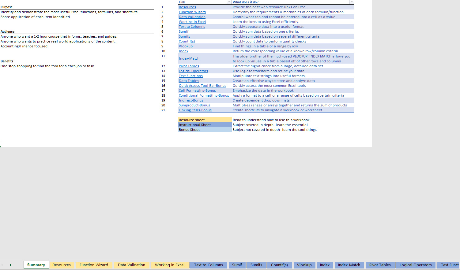Open the Conditional Formatting-Bonus hyperlink
This screenshot has width=460, height=270.
pyautogui.click(x=204, y=95)
